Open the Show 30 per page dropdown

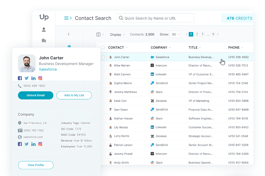point(175,34)
